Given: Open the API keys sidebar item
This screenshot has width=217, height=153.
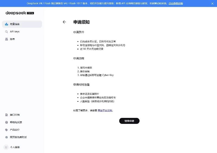Looking at the screenshot, I should coord(22,32).
